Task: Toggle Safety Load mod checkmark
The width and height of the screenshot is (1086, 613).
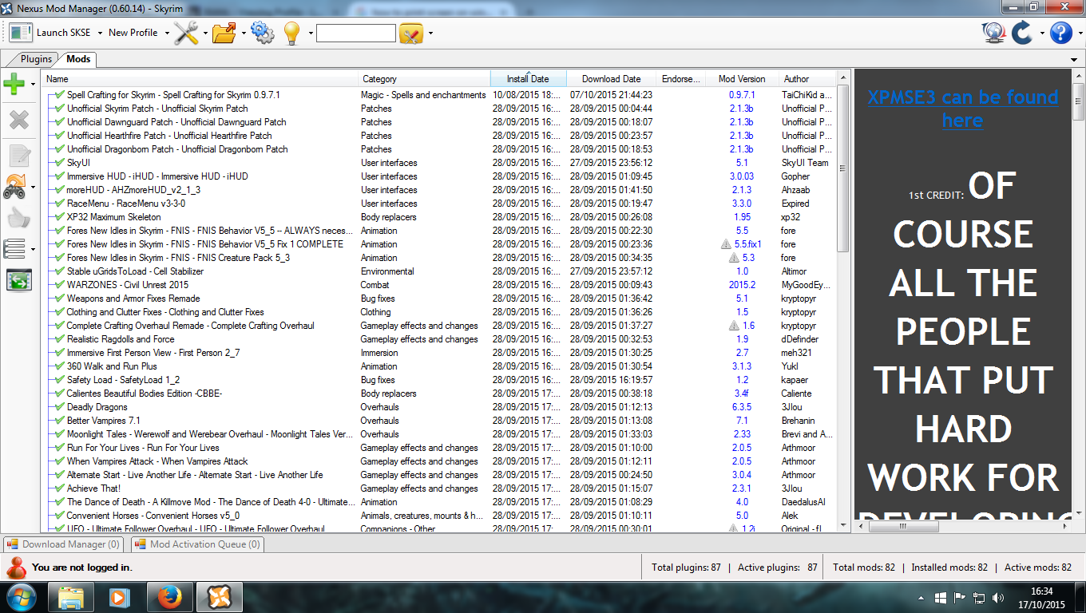Action: [x=60, y=380]
